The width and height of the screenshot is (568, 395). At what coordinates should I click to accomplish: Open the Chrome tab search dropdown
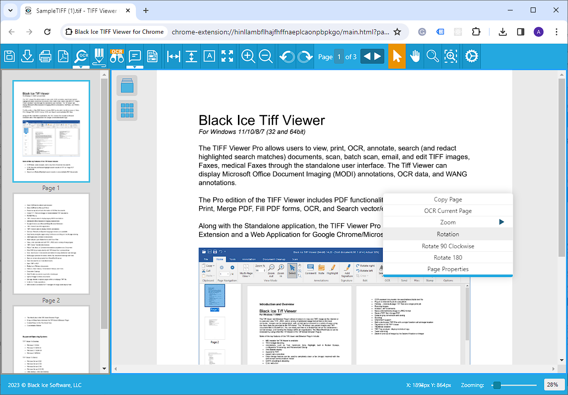pos(10,10)
